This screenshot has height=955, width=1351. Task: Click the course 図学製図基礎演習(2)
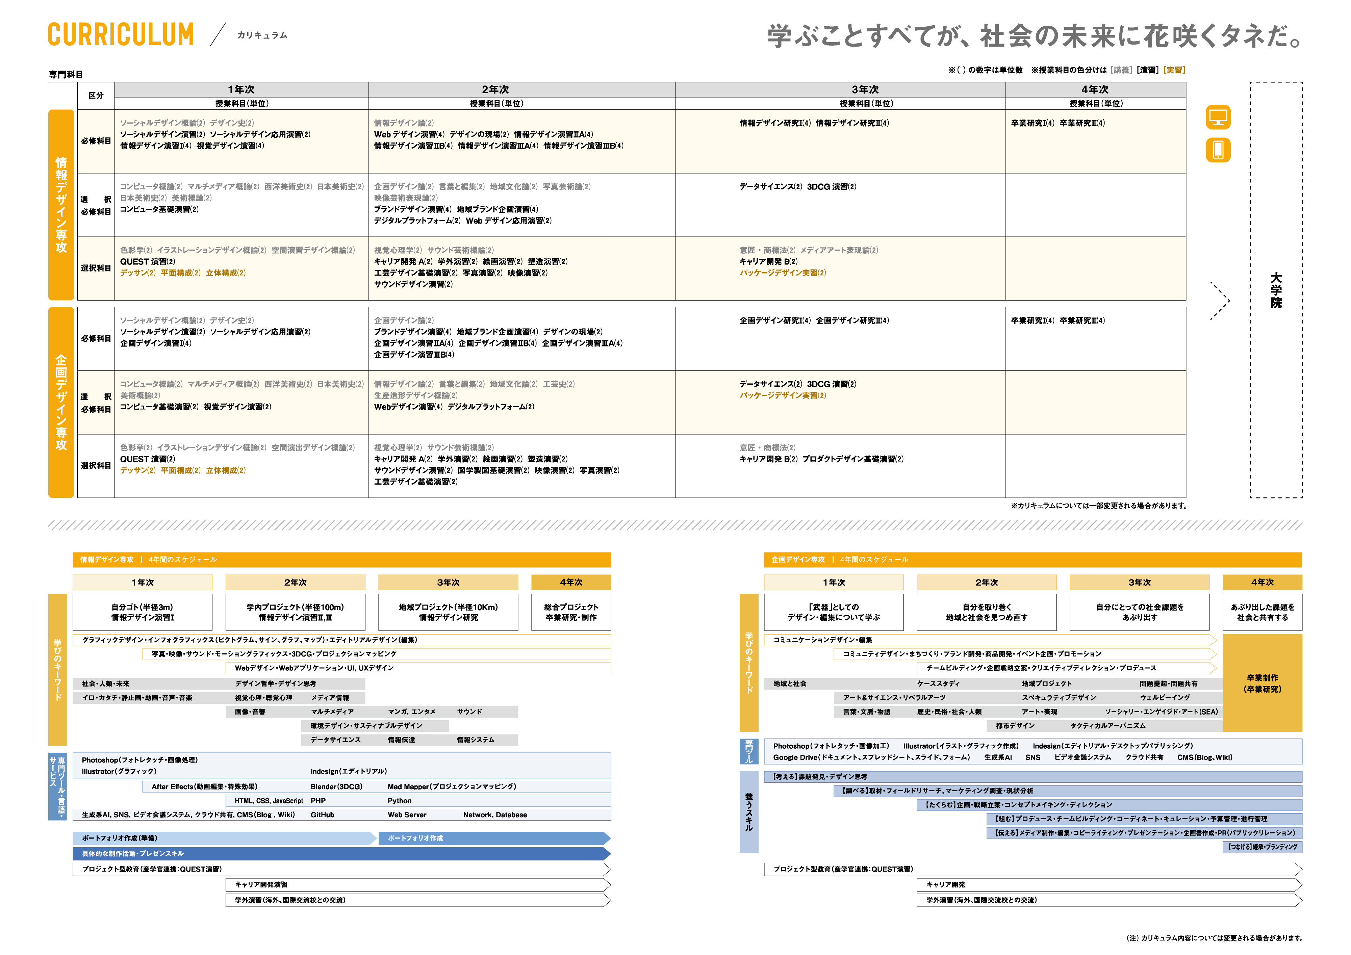(x=494, y=471)
